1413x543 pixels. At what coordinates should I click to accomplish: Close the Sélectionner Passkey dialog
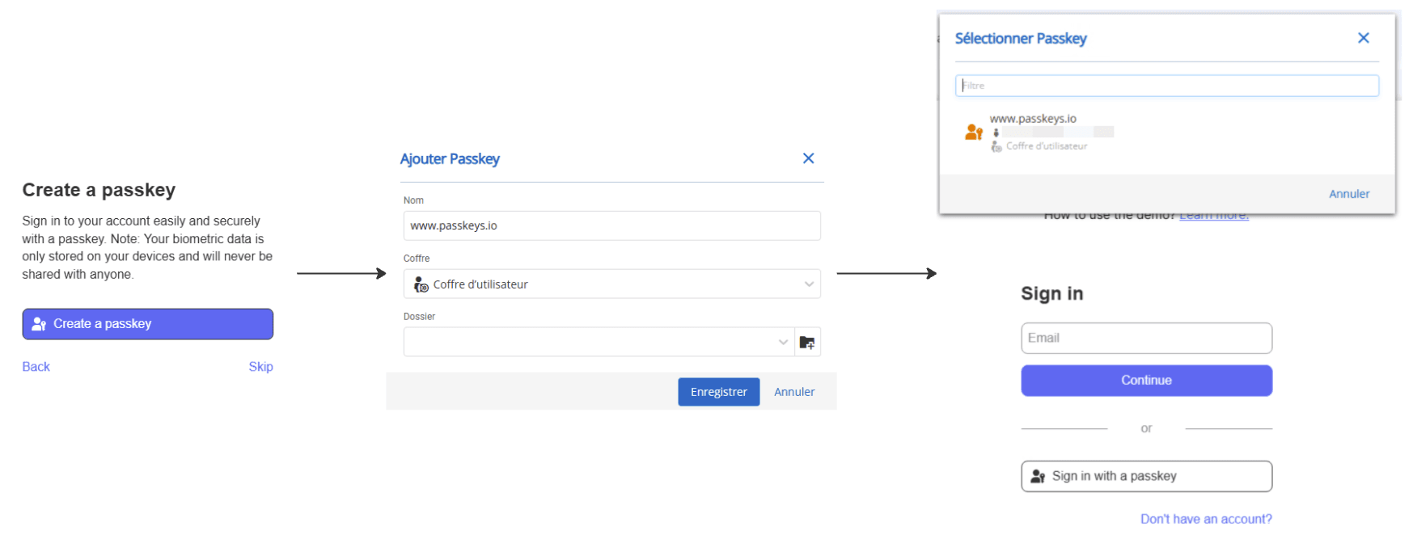tap(1363, 38)
